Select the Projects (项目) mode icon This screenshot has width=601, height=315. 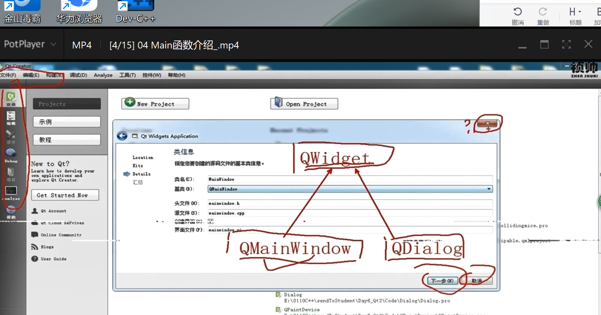point(11,174)
